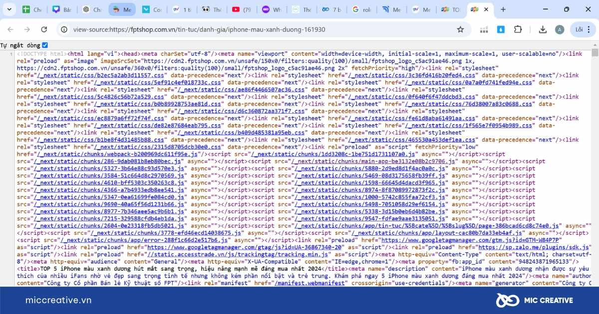
Task: Reload the current page
Action: (x=44, y=29)
